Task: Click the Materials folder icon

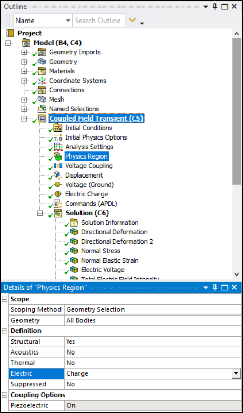Action: [x=42, y=71]
